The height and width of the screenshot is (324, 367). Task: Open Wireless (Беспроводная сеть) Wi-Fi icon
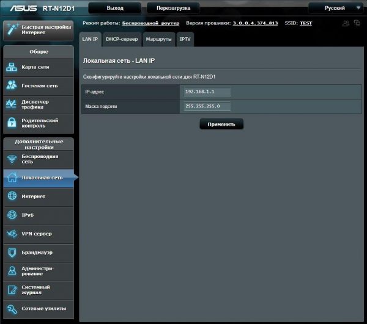point(12,159)
